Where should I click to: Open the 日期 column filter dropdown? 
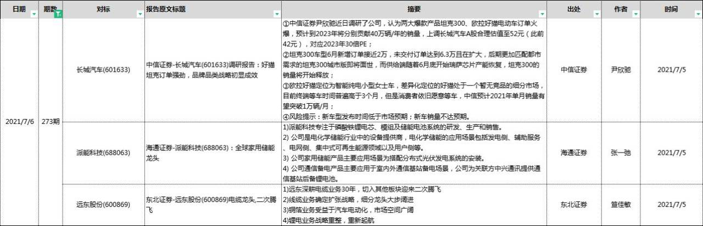35,14
